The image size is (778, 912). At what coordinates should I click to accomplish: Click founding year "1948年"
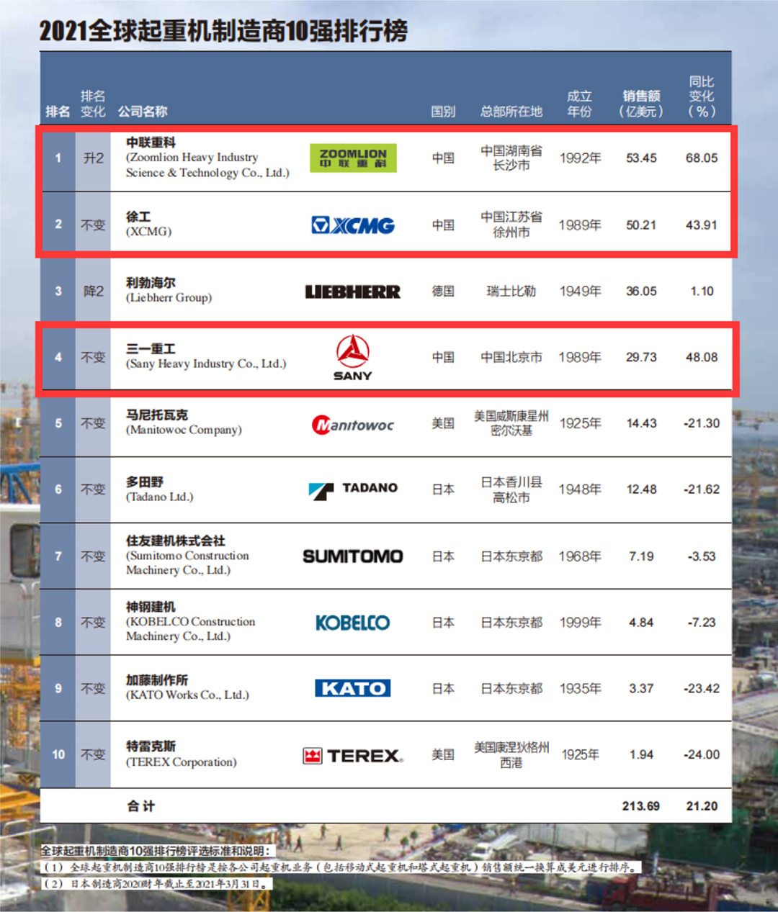580,489
